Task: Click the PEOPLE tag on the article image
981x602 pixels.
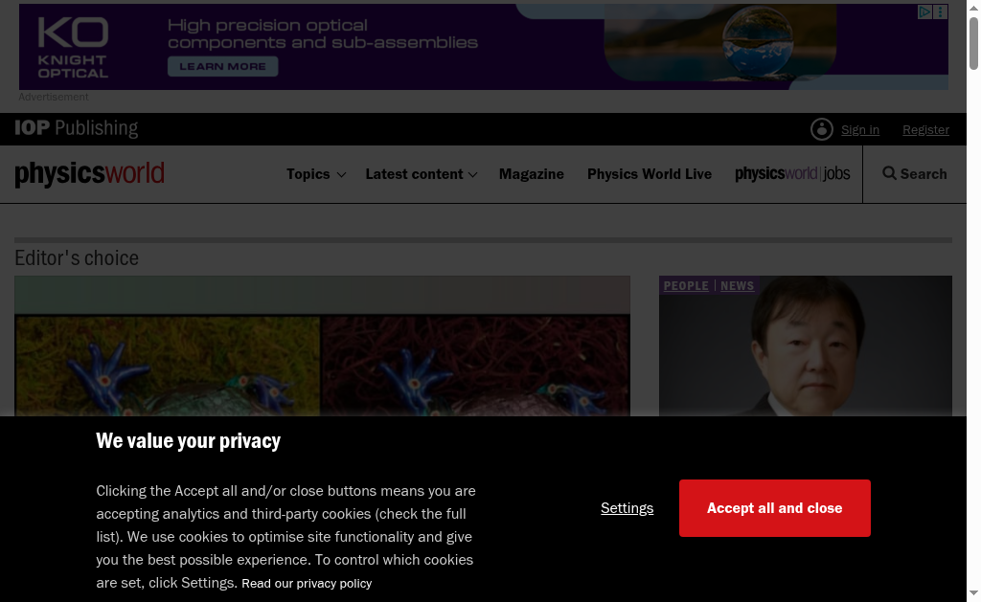Action: [686, 286]
